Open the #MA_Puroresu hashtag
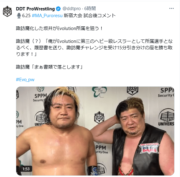The width and height of the screenshot is (180, 177). pos(47,16)
